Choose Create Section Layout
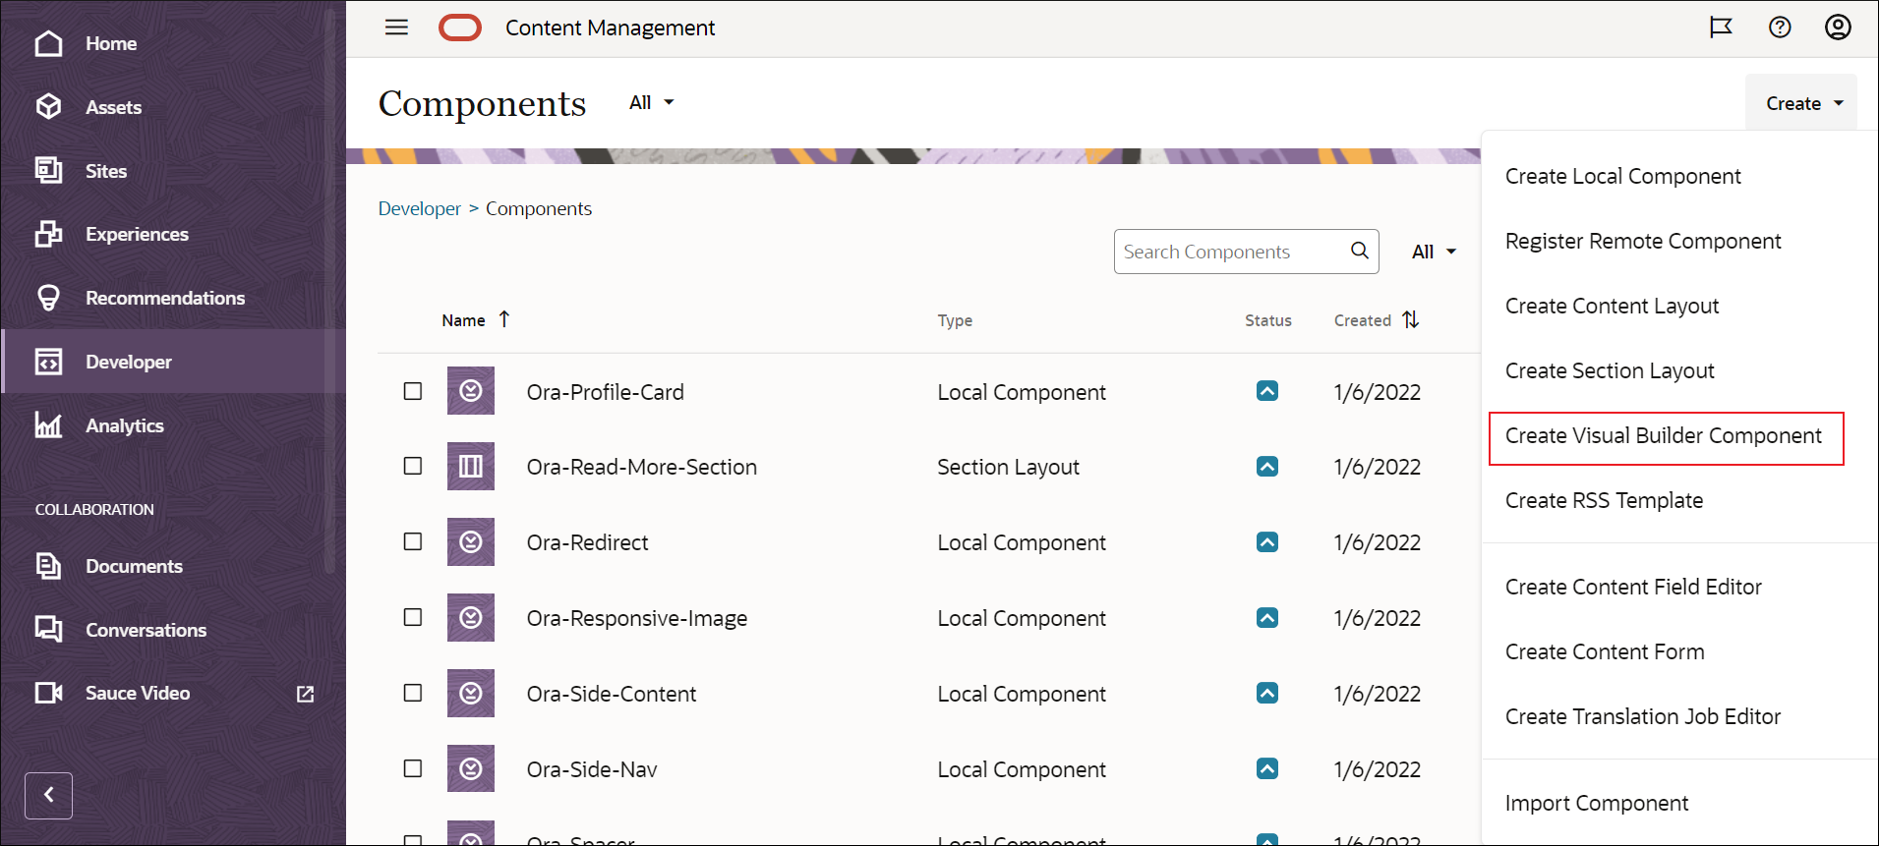Screen dimensions: 1879x846 [1610, 370]
